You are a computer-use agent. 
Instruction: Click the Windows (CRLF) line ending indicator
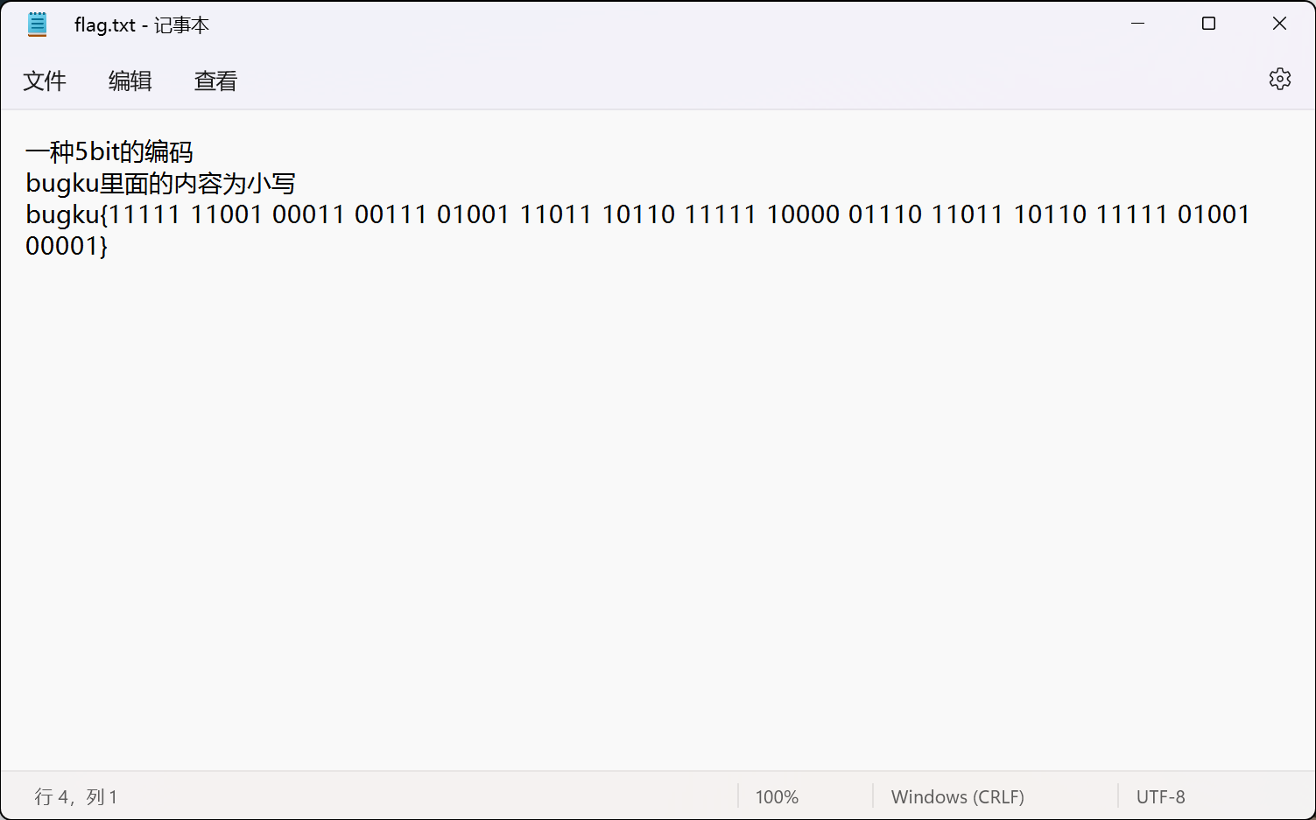point(957,796)
